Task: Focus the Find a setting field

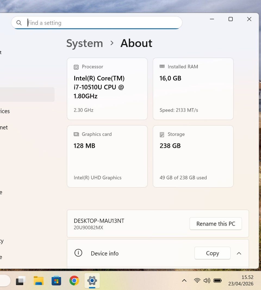Action: (x=103, y=23)
